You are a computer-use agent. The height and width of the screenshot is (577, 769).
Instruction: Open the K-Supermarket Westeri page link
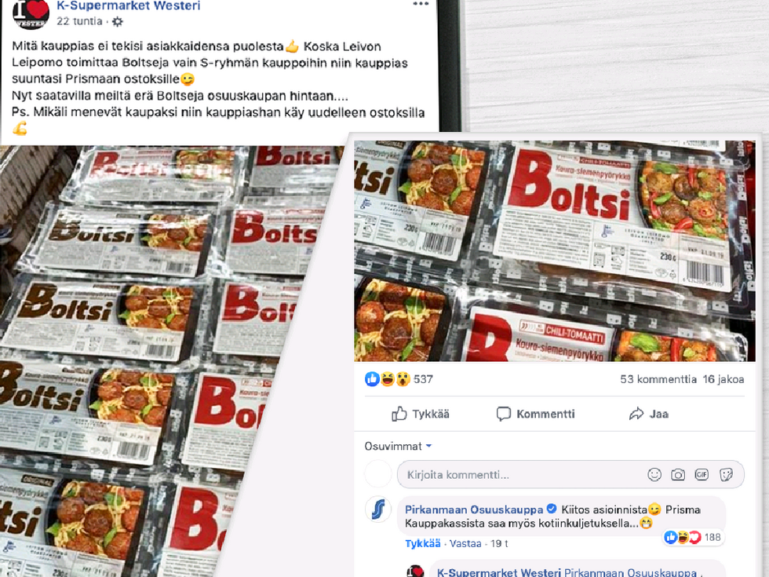[x=129, y=6]
